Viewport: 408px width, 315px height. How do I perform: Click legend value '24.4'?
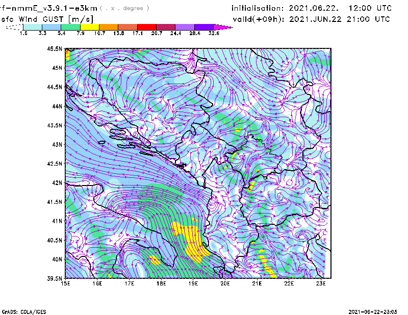click(x=175, y=33)
